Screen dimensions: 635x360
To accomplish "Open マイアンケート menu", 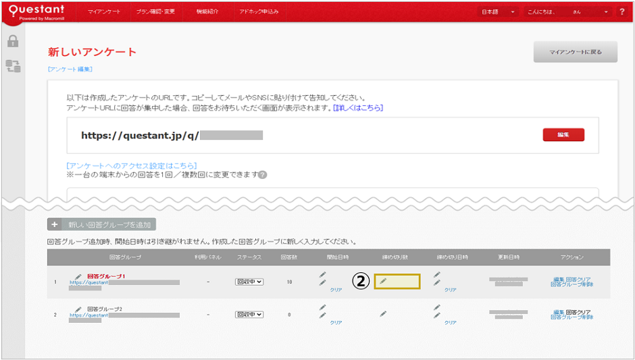I will [104, 11].
